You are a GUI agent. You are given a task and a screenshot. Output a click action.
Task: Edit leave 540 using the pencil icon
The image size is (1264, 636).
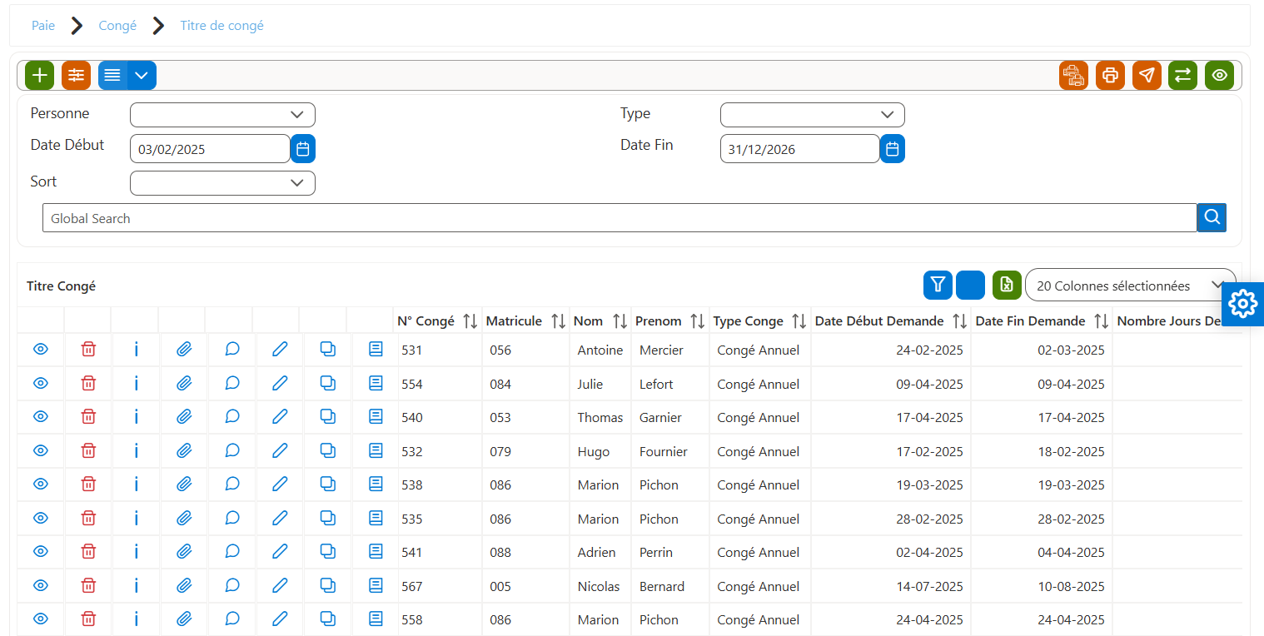coord(280,417)
